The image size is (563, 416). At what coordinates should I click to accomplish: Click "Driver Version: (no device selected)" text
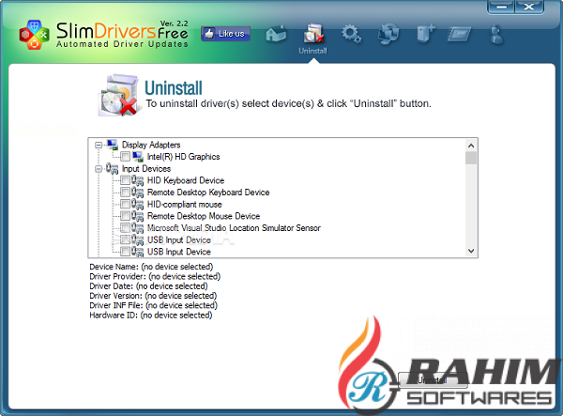coord(153,296)
